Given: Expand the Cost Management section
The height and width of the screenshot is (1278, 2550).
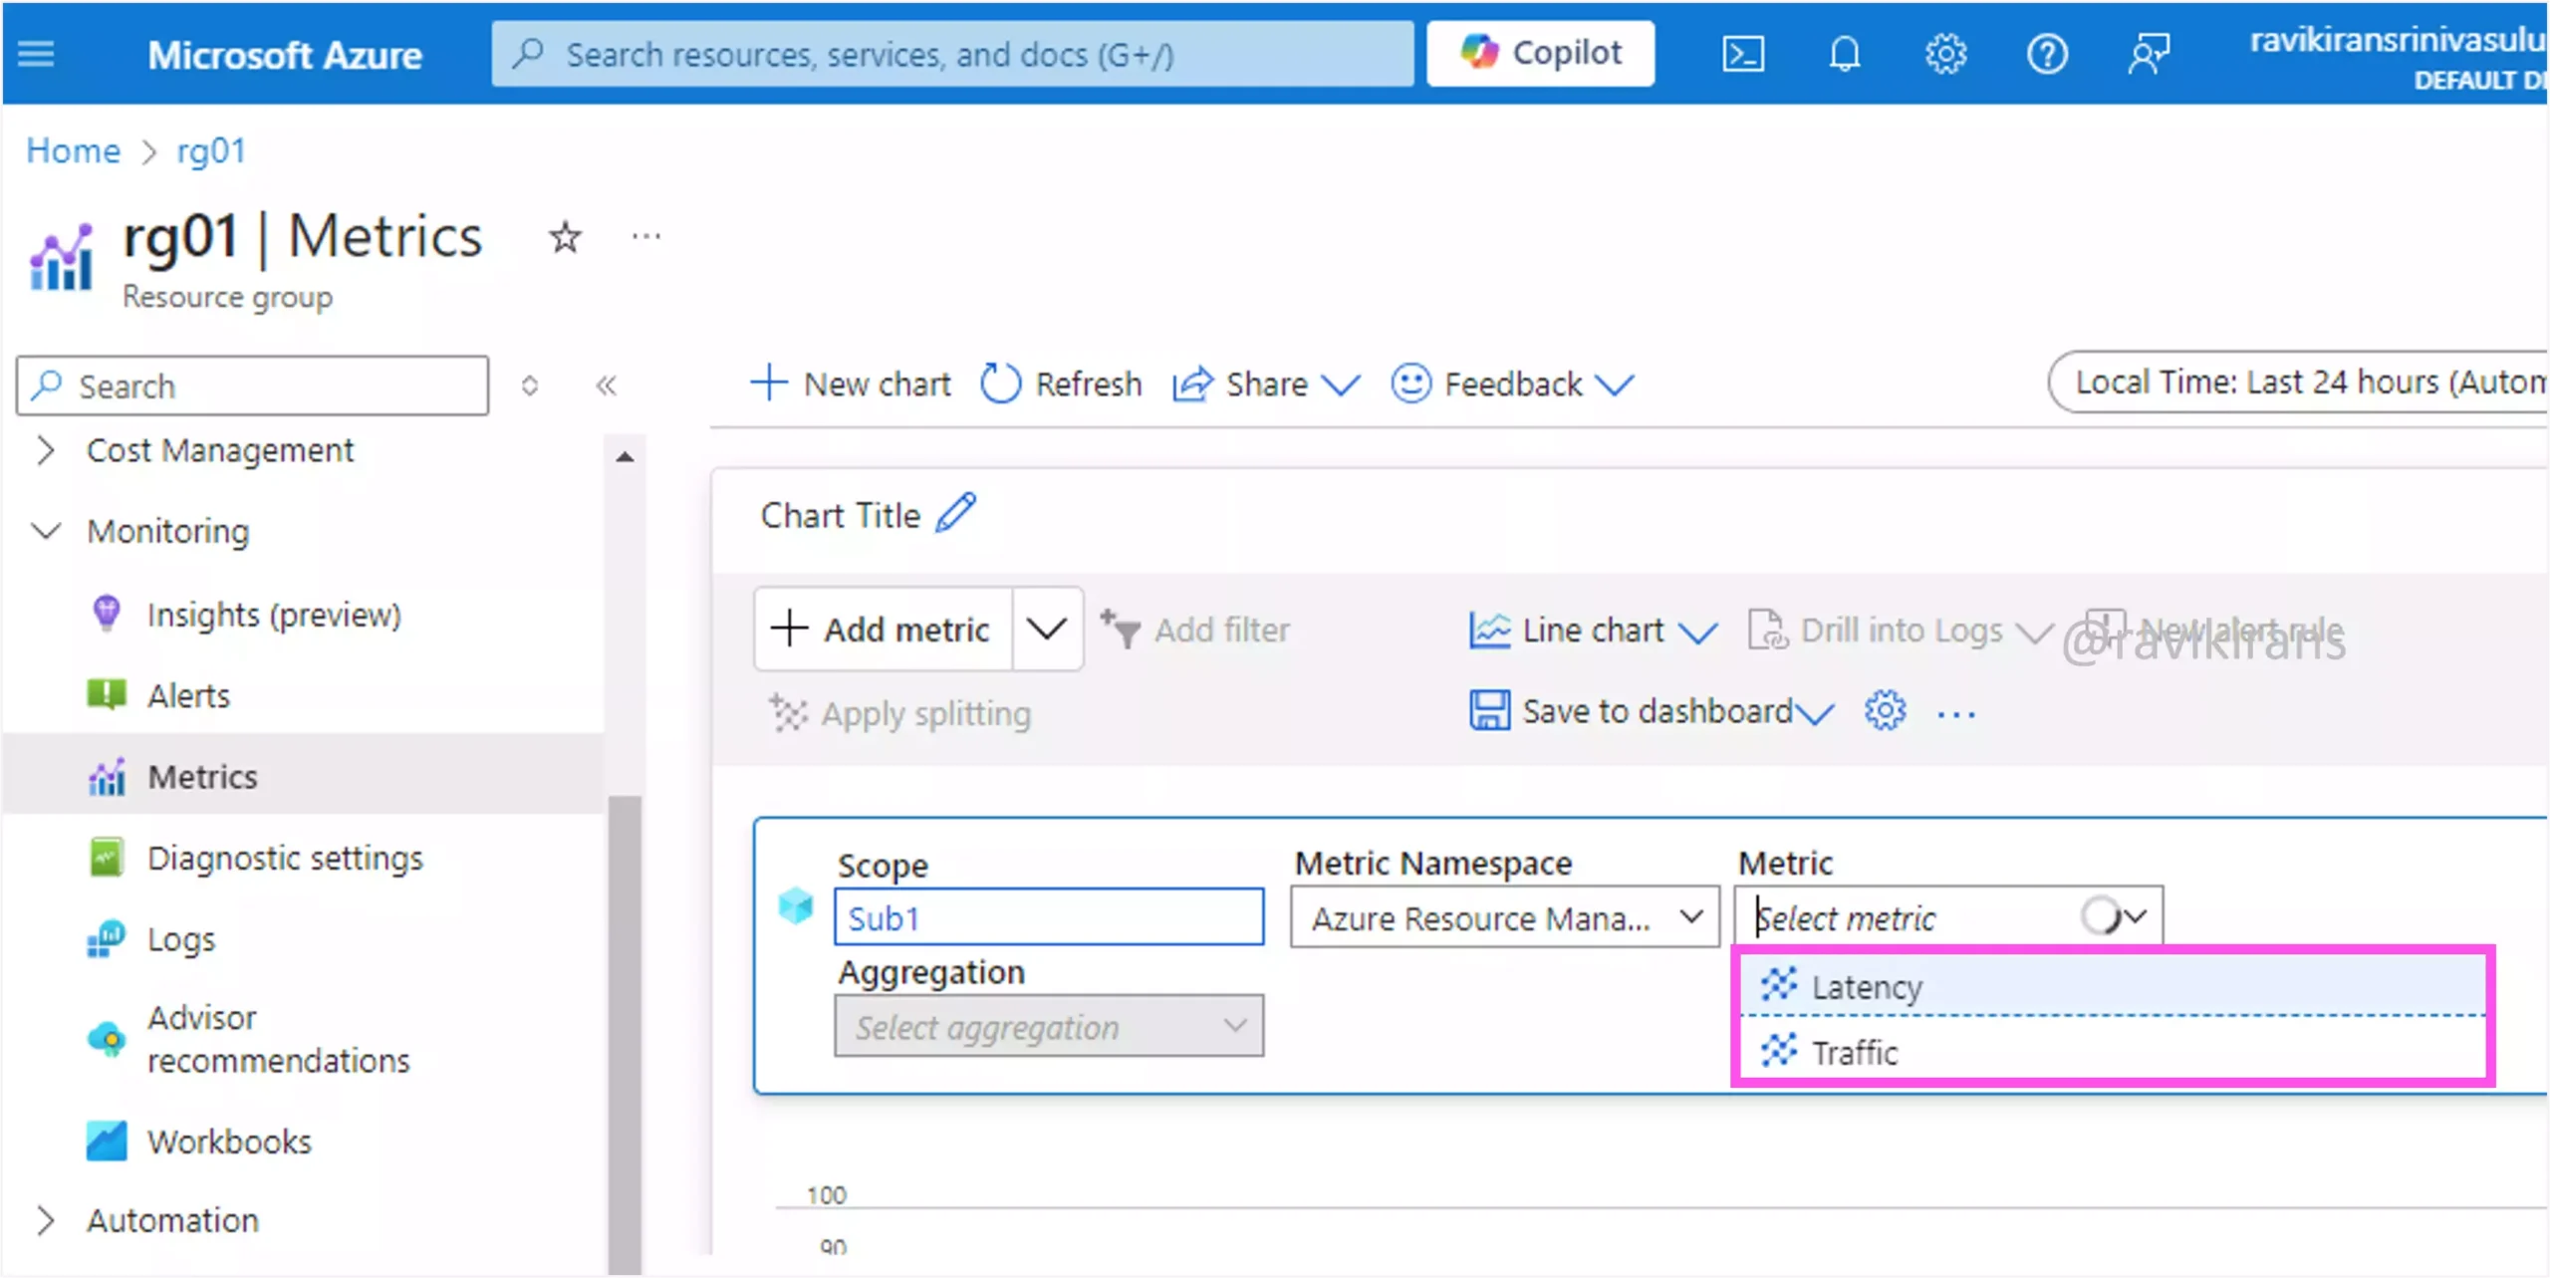Looking at the screenshot, I should click(x=219, y=450).
